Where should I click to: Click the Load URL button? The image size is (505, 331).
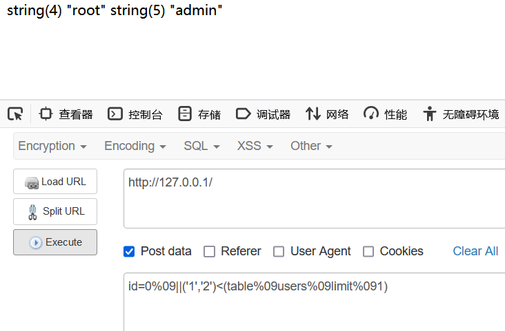coord(55,182)
